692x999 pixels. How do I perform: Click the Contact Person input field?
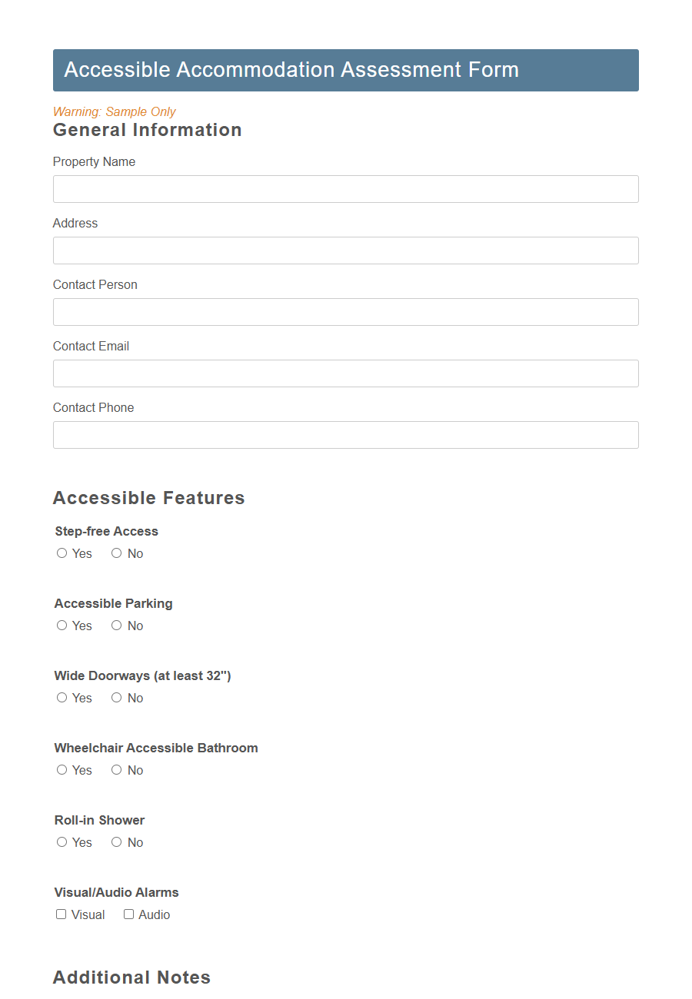pyautogui.click(x=345, y=312)
